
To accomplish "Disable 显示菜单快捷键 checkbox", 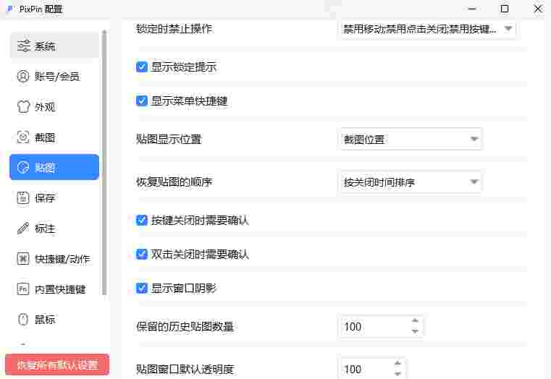I will (142, 101).
